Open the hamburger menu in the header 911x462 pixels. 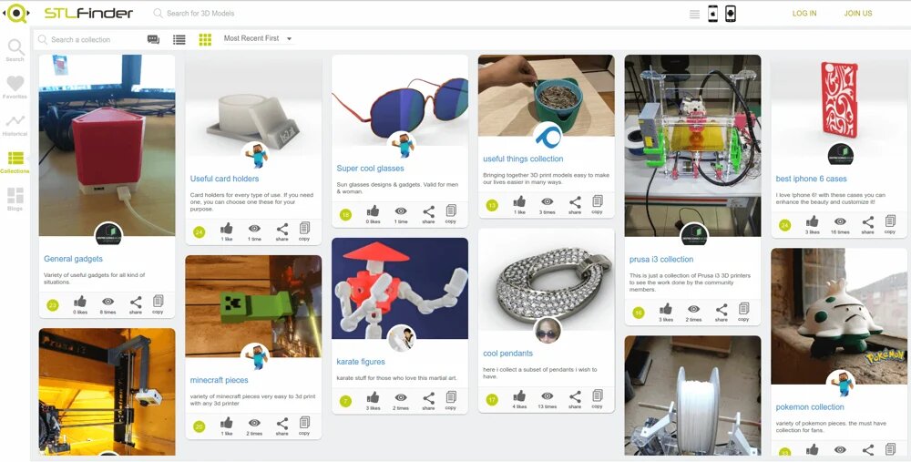694,14
